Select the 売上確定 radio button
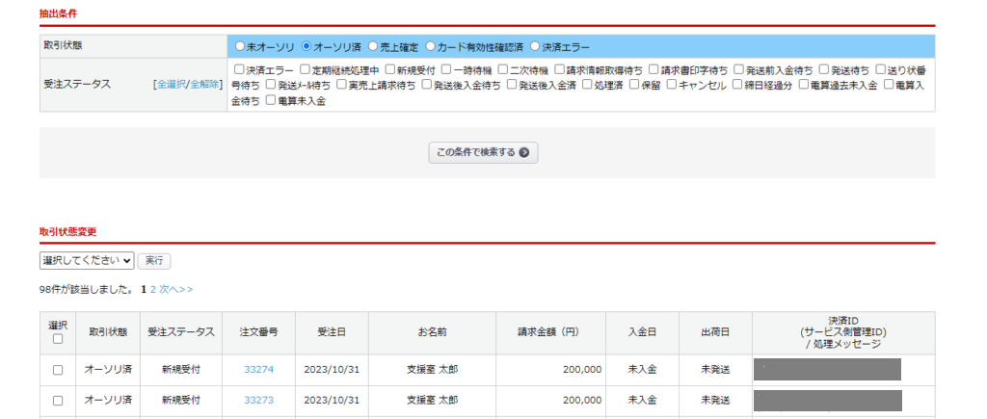The width and height of the screenshot is (987, 419). [x=373, y=46]
